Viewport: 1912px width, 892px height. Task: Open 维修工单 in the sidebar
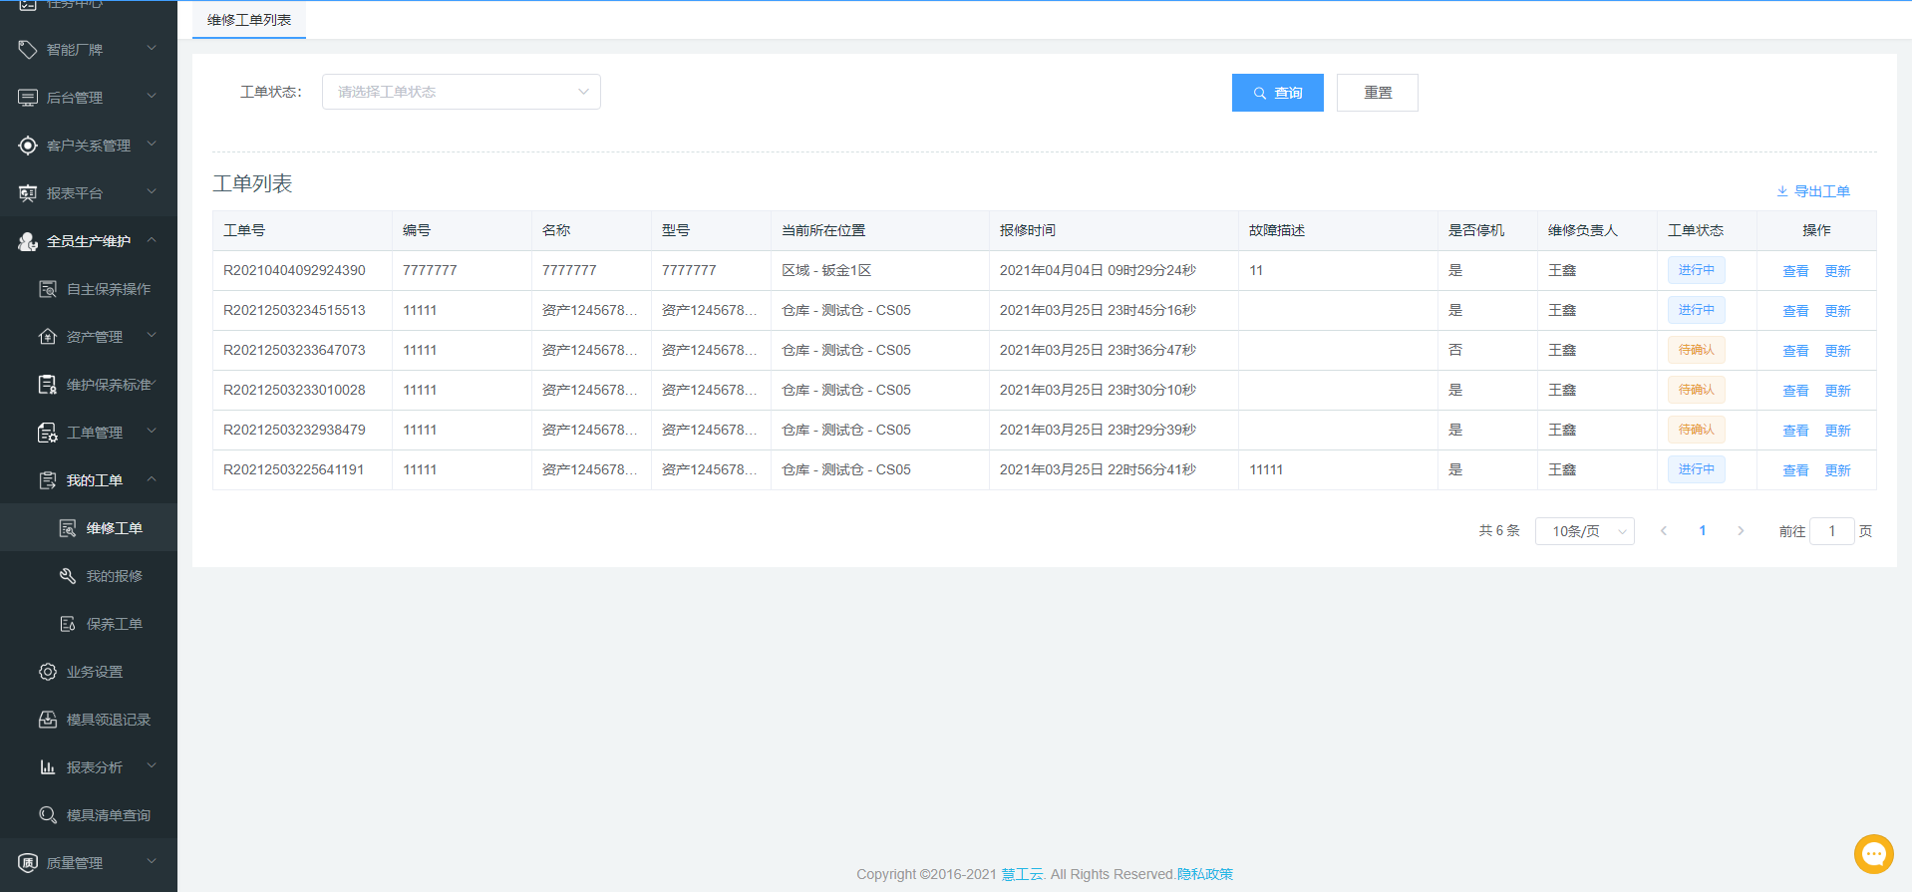pyautogui.click(x=114, y=528)
